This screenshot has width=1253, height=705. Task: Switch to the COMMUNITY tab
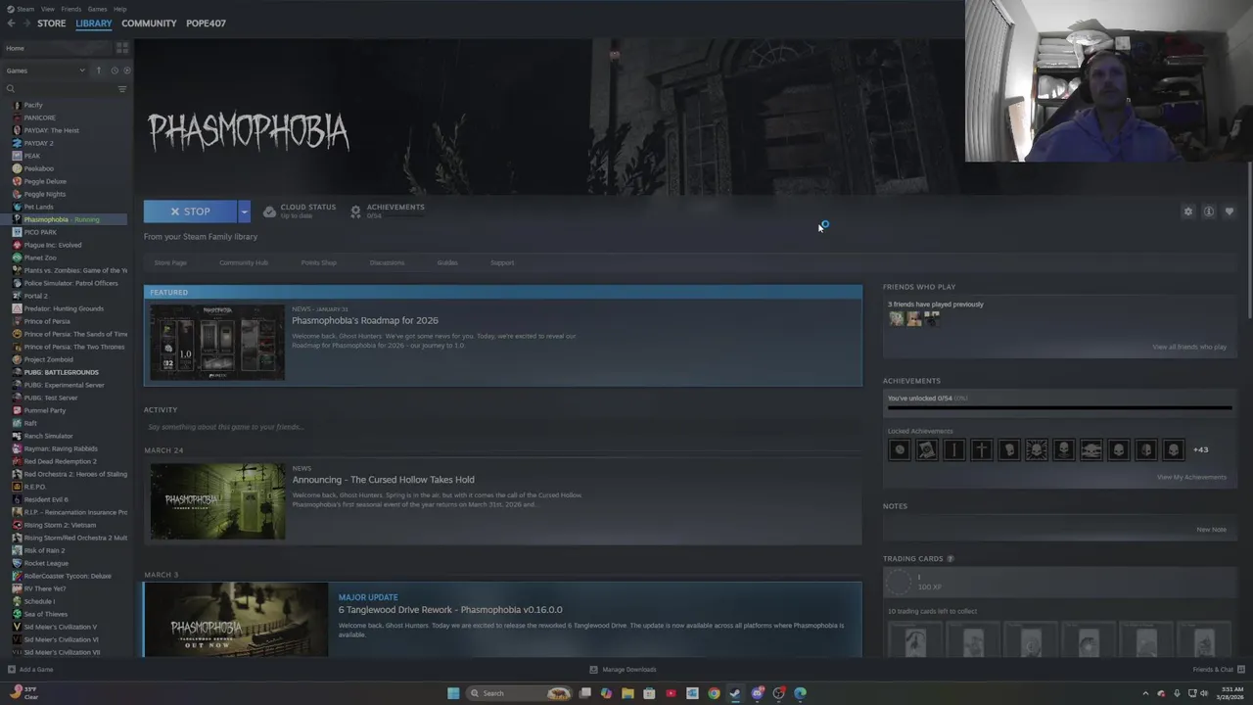click(149, 23)
